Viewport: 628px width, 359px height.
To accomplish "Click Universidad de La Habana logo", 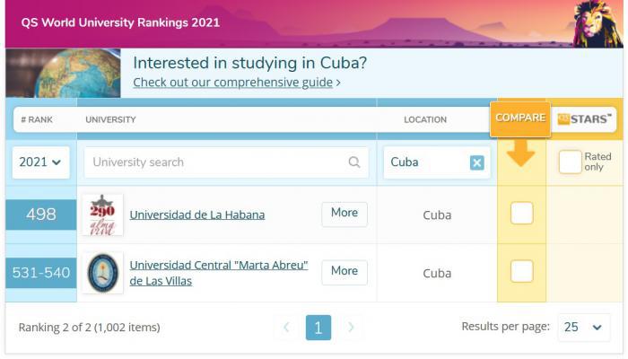I will coord(102,215).
